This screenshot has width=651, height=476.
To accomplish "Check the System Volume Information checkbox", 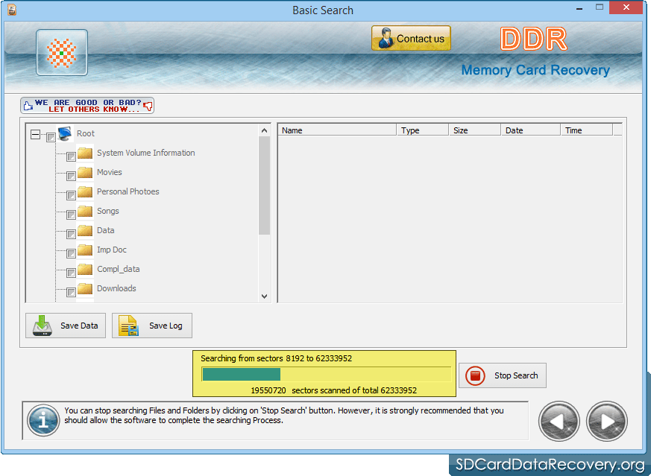I will point(71,156).
